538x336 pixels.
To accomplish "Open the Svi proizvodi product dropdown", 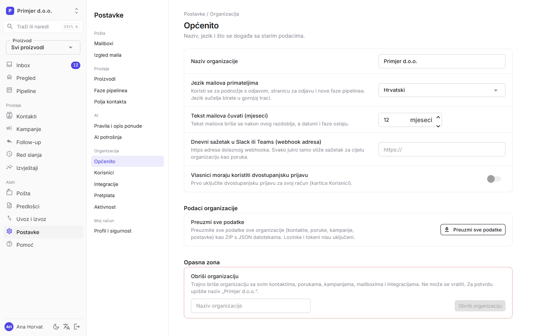I will pos(43,47).
